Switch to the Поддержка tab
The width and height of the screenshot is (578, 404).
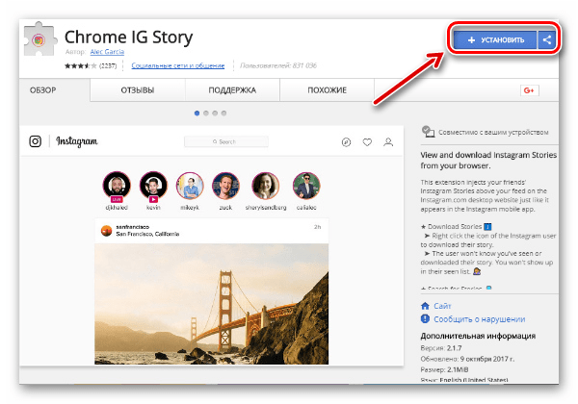tap(232, 90)
